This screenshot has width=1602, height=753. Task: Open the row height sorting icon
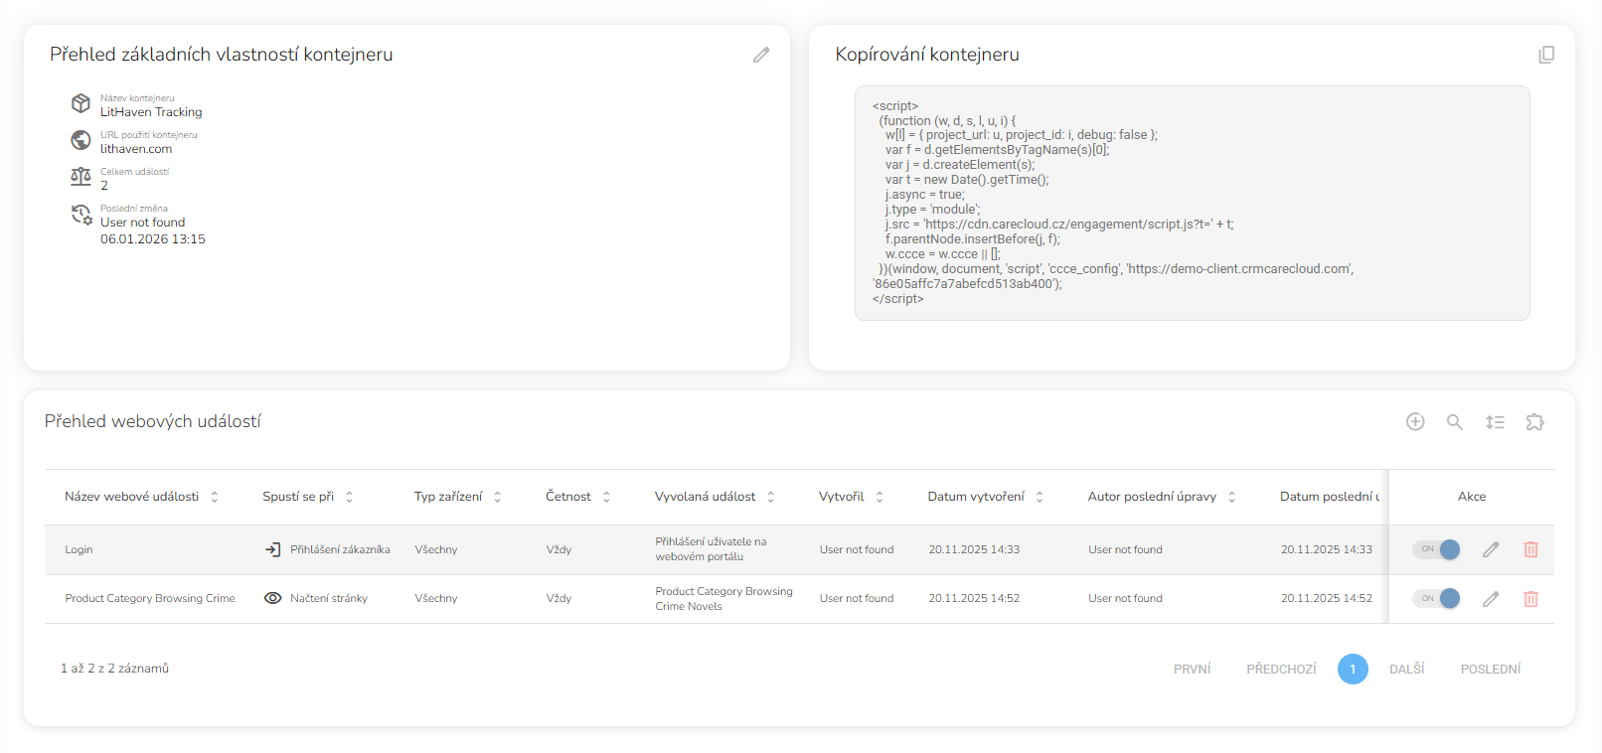pos(1495,422)
